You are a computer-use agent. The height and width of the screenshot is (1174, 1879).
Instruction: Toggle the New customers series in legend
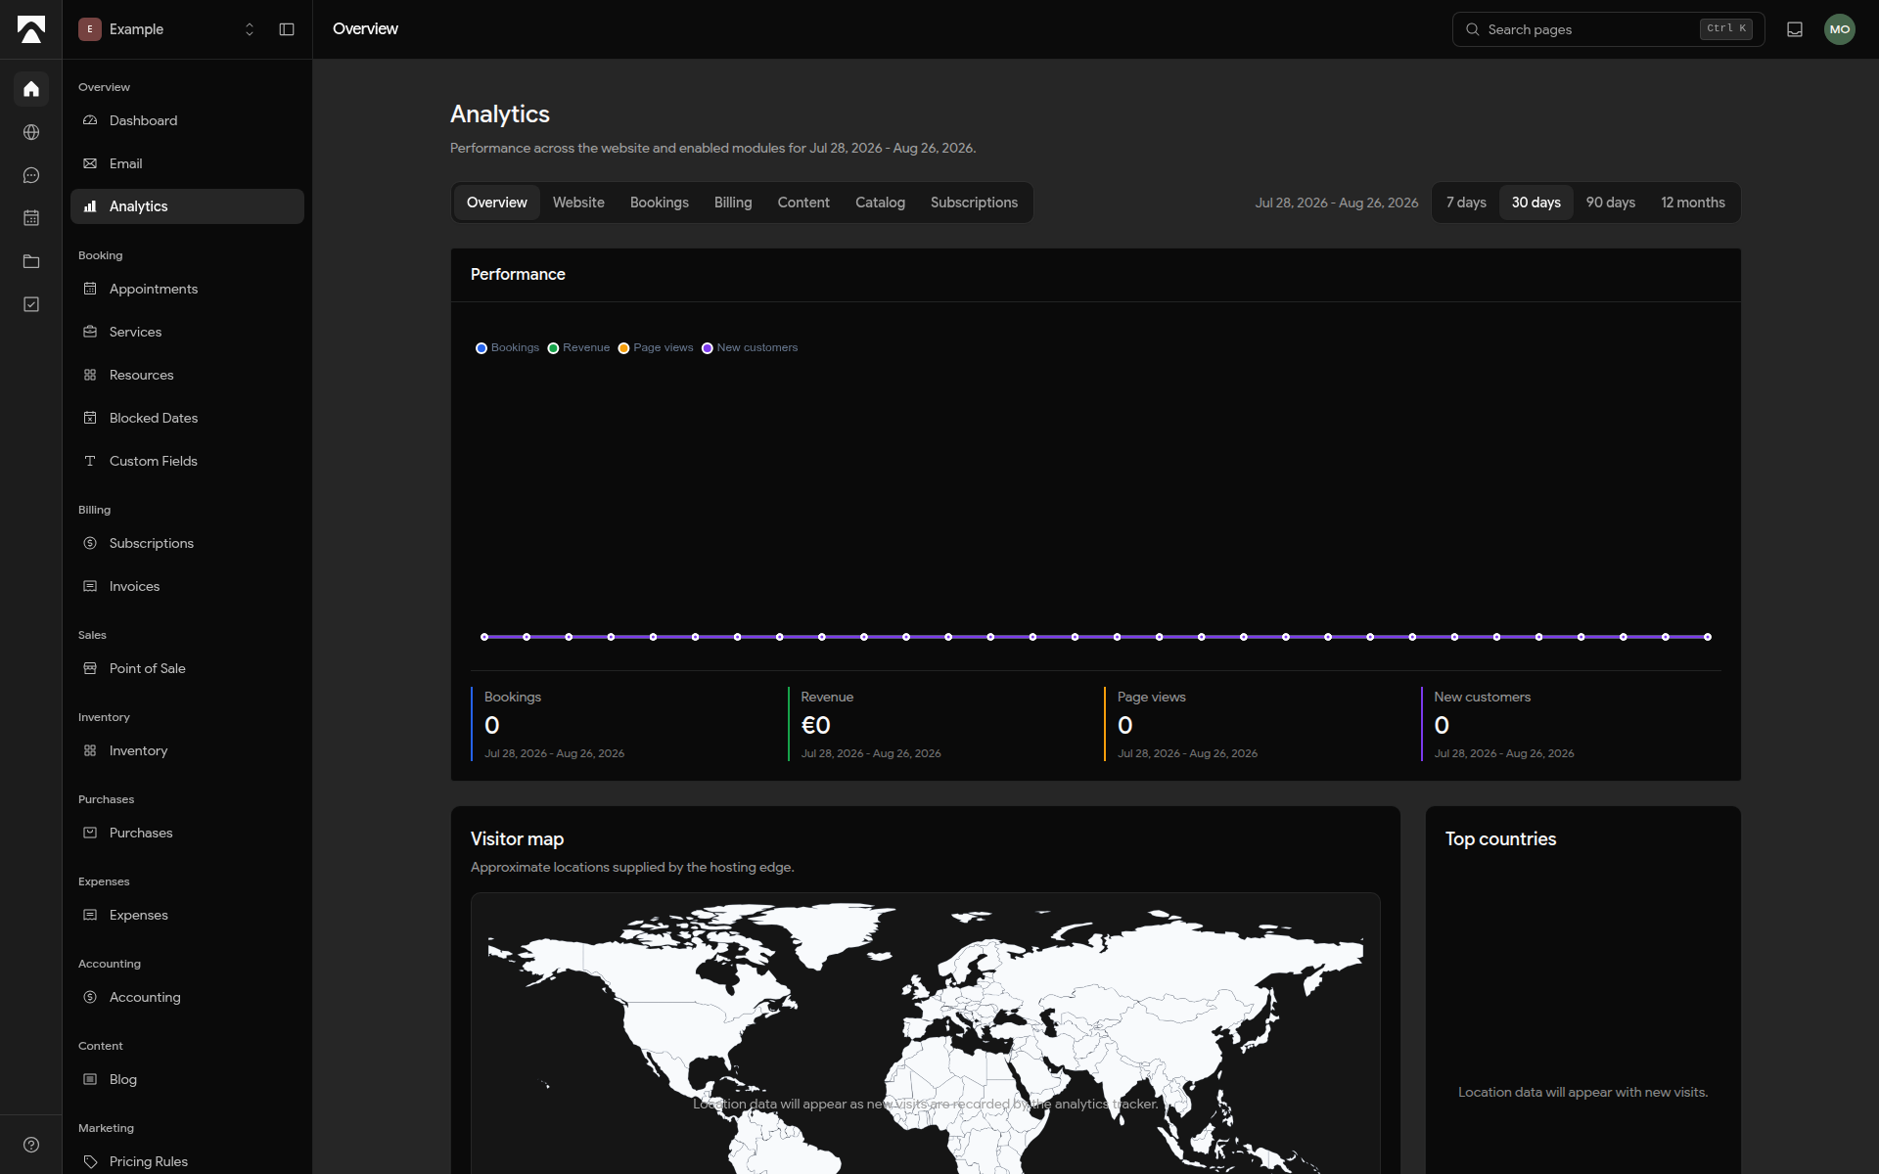tap(750, 347)
